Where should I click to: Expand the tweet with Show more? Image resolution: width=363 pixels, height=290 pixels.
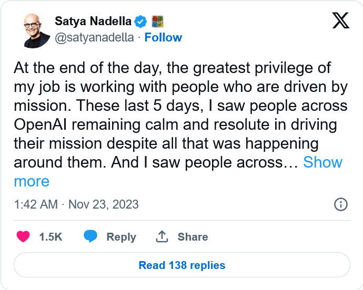[x=322, y=162]
